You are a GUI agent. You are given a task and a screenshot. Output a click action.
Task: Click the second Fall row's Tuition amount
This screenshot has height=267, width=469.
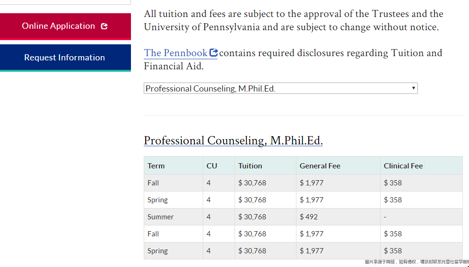(252, 234)
